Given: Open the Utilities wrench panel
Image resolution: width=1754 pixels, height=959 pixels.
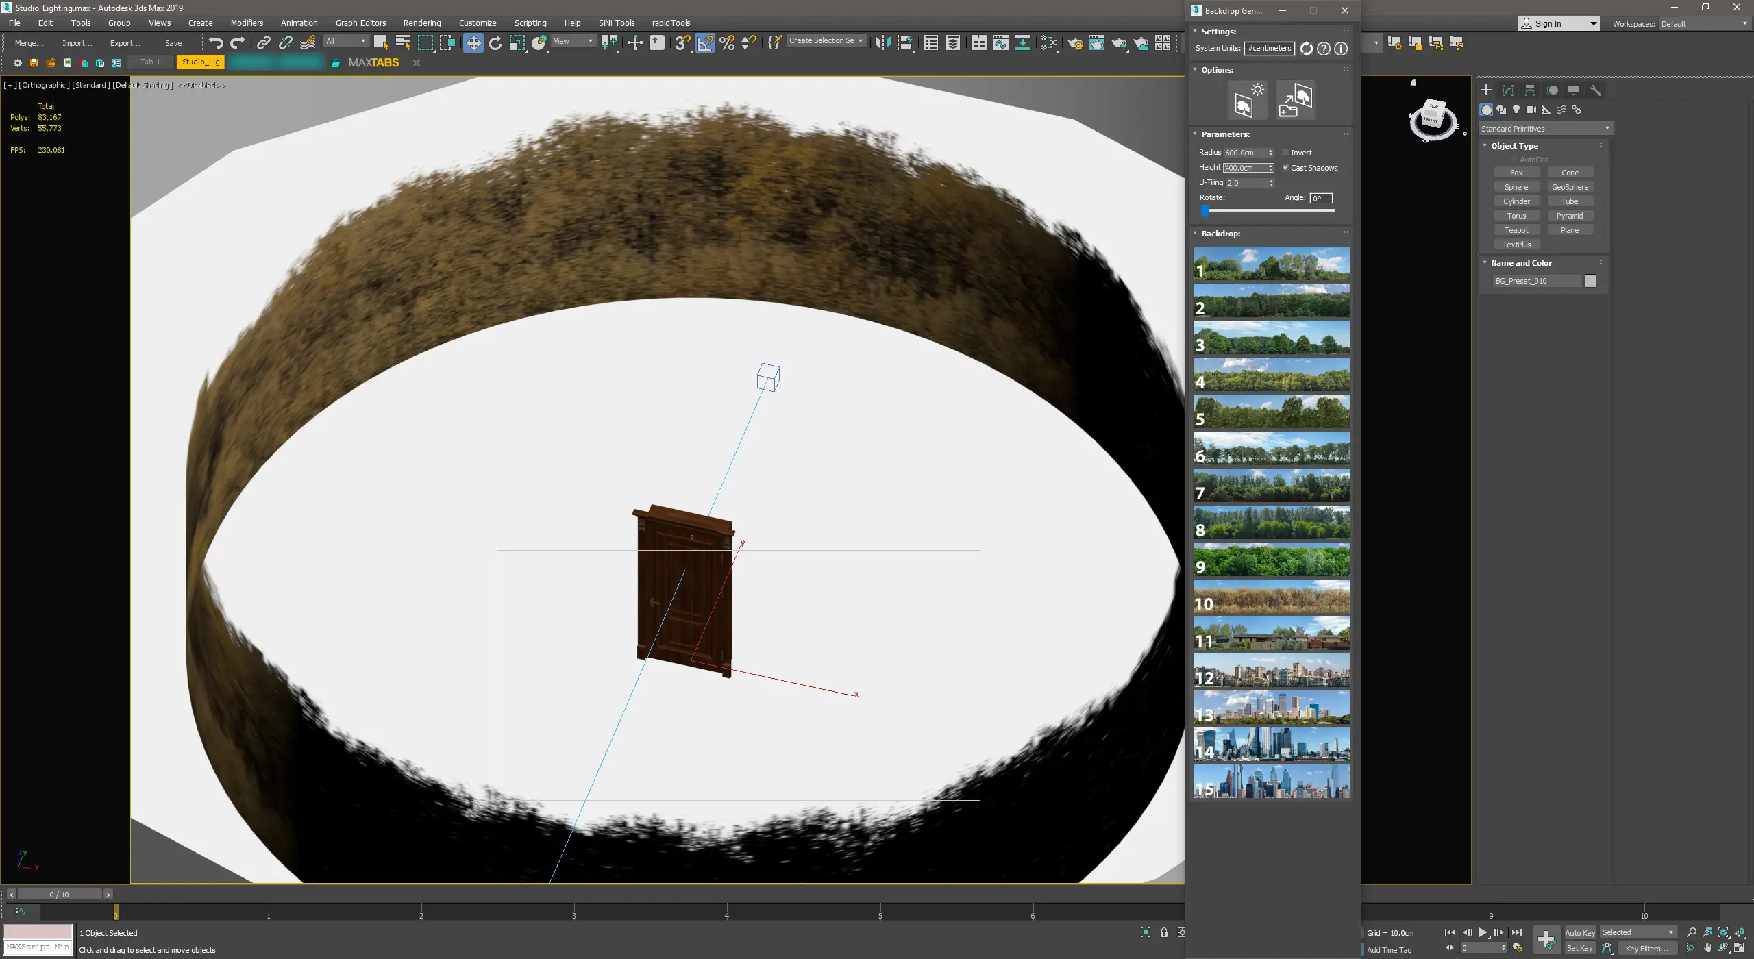Looking at the screenshot, I should (1595, 90).
